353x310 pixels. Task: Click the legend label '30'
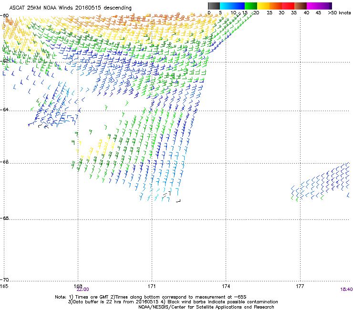[281, 12]
